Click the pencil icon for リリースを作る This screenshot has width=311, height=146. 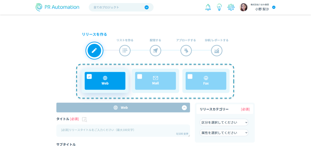[94, 51]
